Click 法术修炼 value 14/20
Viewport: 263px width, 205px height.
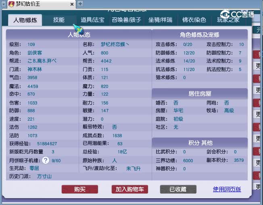click(x=189, y=61)
